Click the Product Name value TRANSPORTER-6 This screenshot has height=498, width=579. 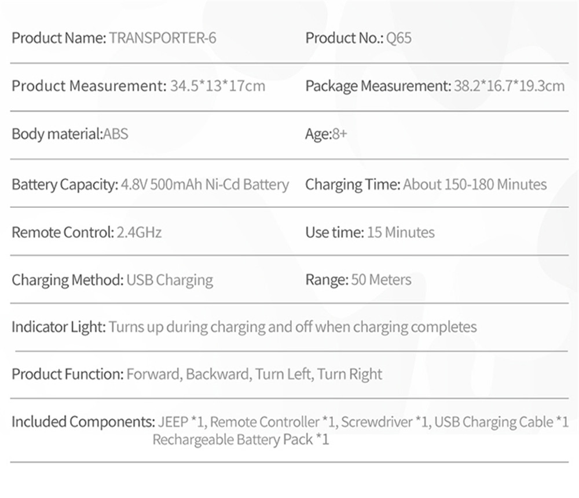click(x=163, y=39)
